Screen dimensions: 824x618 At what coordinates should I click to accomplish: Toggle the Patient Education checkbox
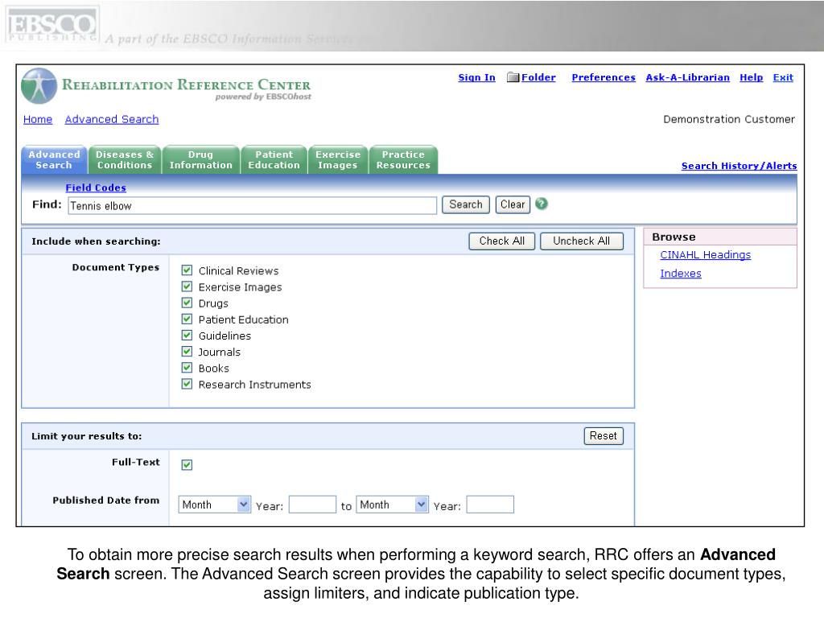coord(187,319)
